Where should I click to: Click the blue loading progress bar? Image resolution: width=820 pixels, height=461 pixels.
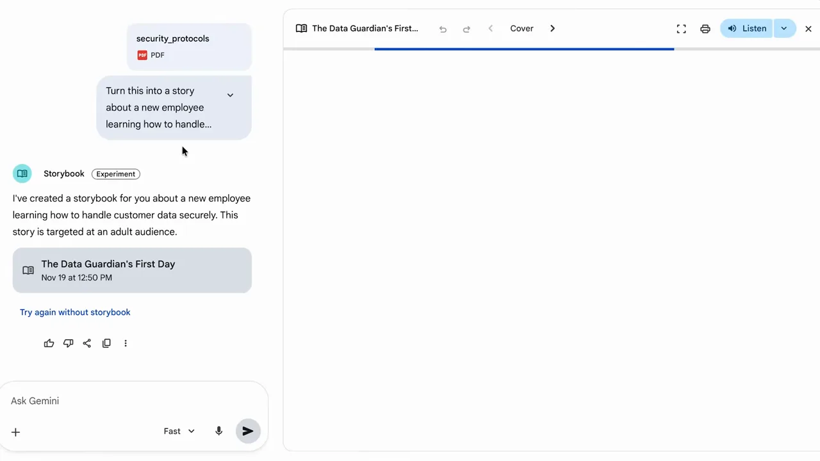coord(524,49)
